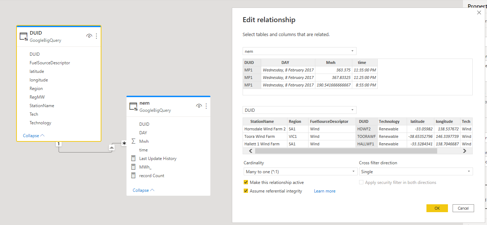
Task: Open the Cross filter direction dropdown
Action: click(x=416, y=172)
